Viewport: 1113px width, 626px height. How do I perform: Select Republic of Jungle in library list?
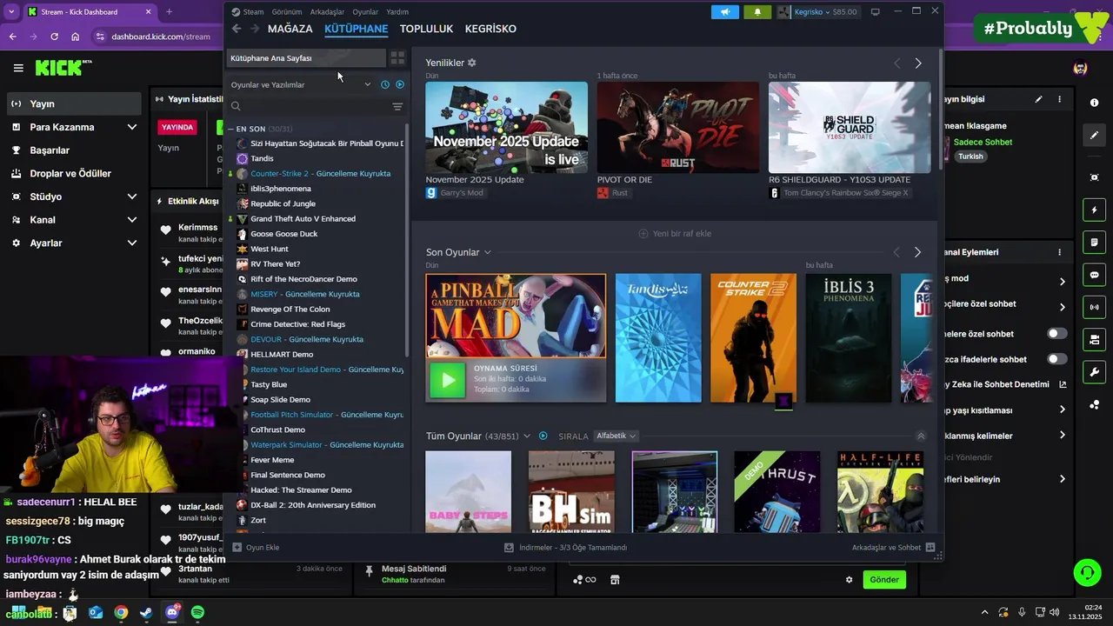point(283,203)
